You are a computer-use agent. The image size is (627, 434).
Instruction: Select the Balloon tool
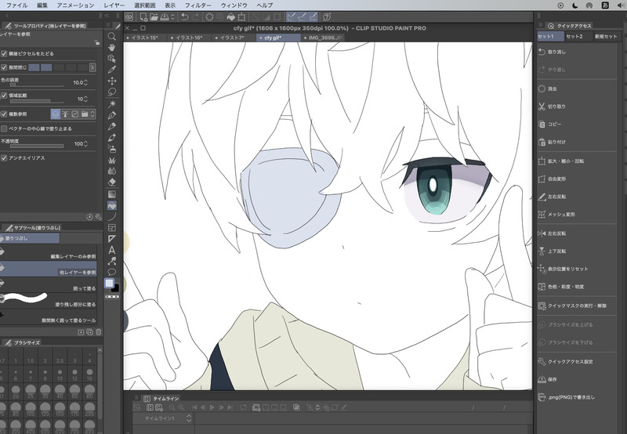coord(112,272)
